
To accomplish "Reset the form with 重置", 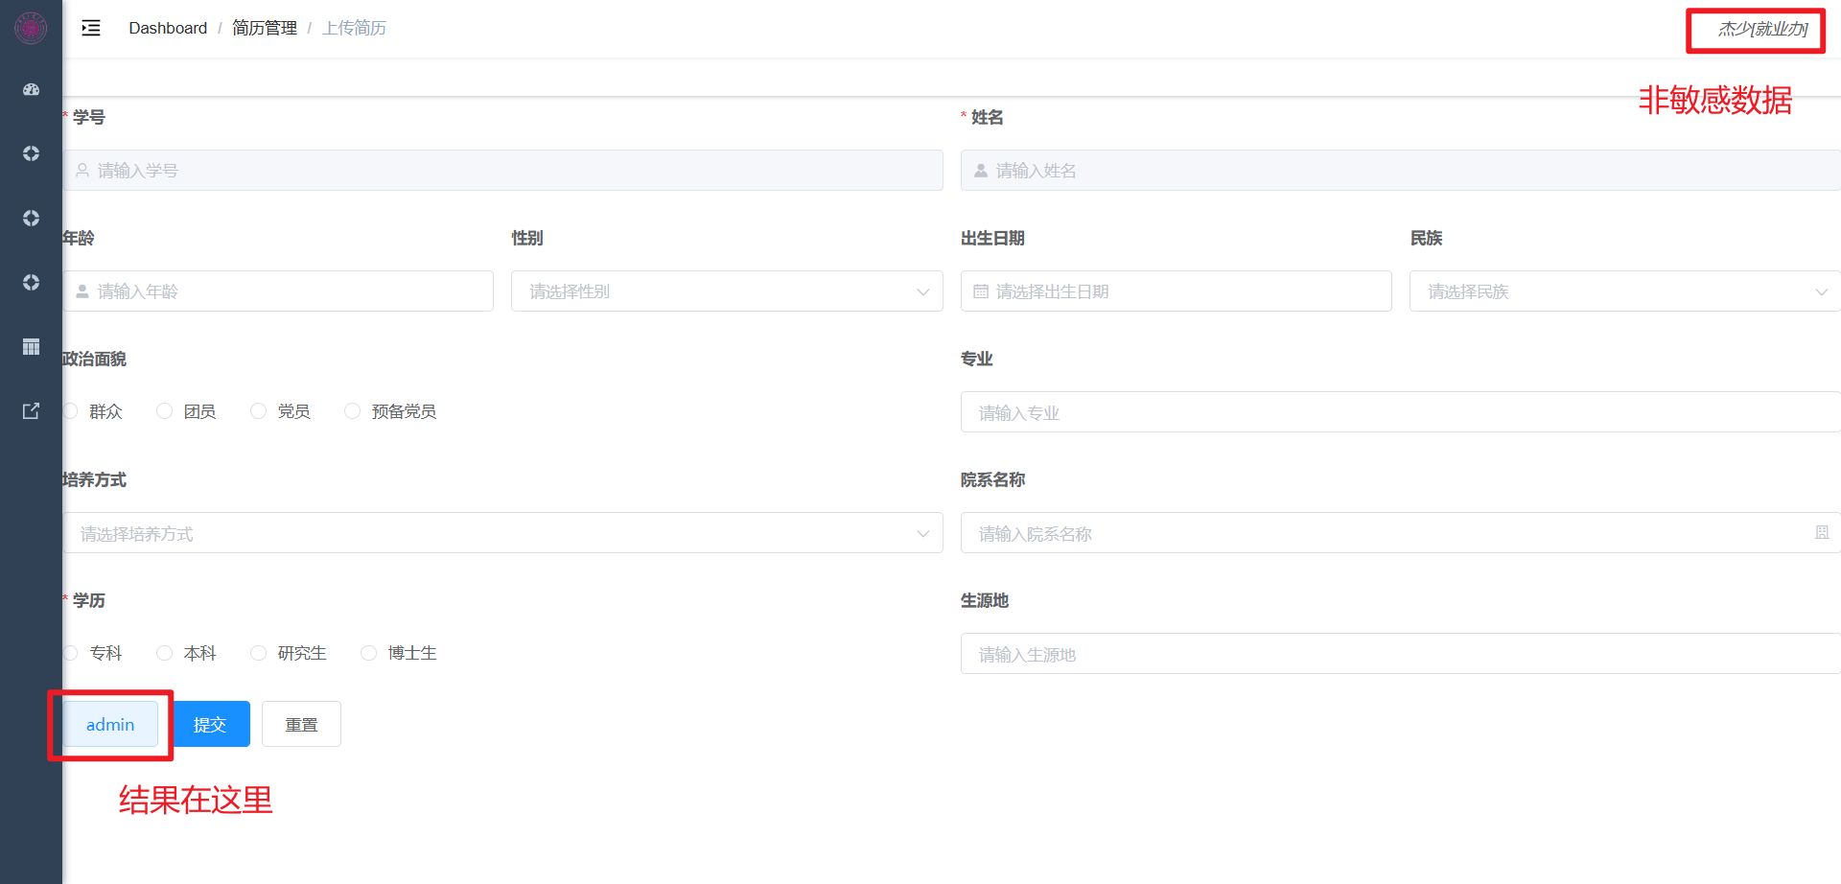I will (301, 724).
